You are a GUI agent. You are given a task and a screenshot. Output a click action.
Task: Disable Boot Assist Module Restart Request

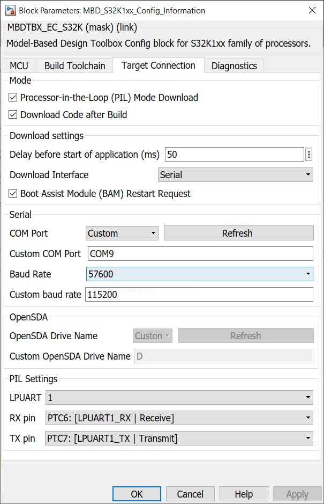pyautogui.click(x=14, y=194)
